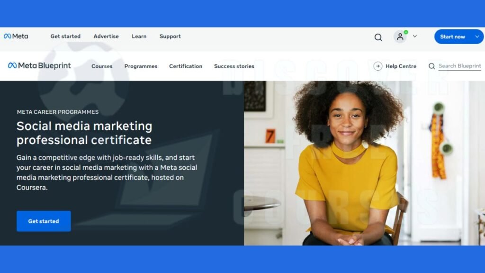The width and height of the screenshot is (485, 273).
Task: Open the Learn menu item
Action: [x=139, y=36]
